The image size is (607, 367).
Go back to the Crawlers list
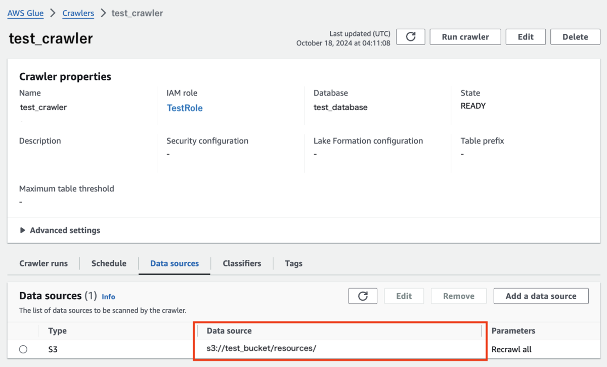[78, 13]
